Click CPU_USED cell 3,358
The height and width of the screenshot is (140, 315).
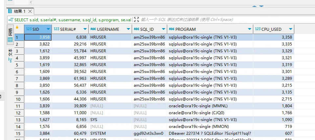274,37
